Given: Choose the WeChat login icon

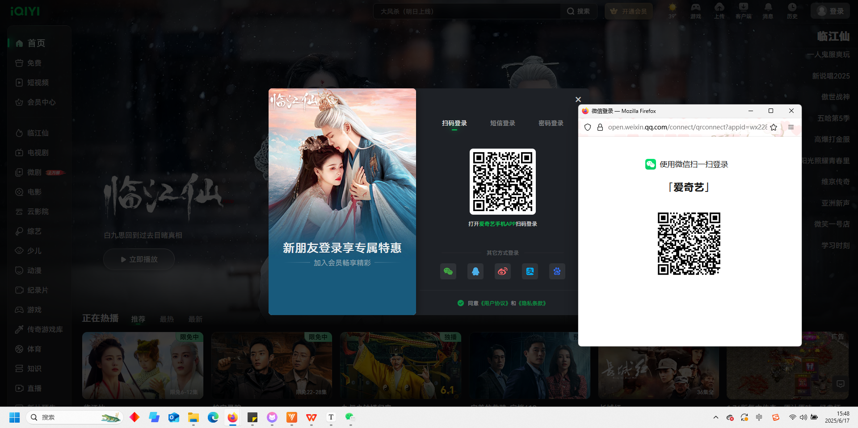Looking at the screenshot, I should pos(448,271).
